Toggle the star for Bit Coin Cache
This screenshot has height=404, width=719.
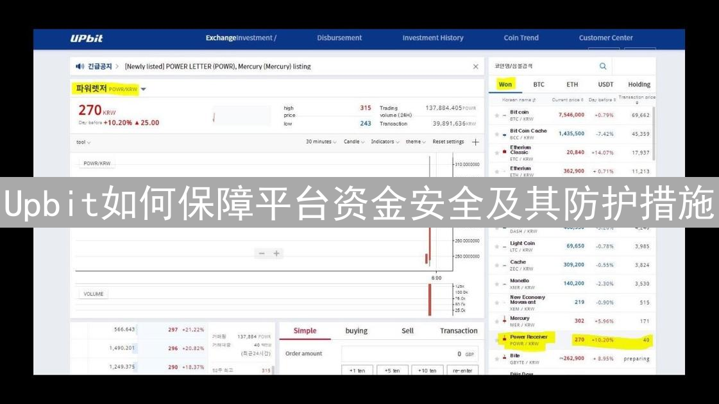point(496,135)
